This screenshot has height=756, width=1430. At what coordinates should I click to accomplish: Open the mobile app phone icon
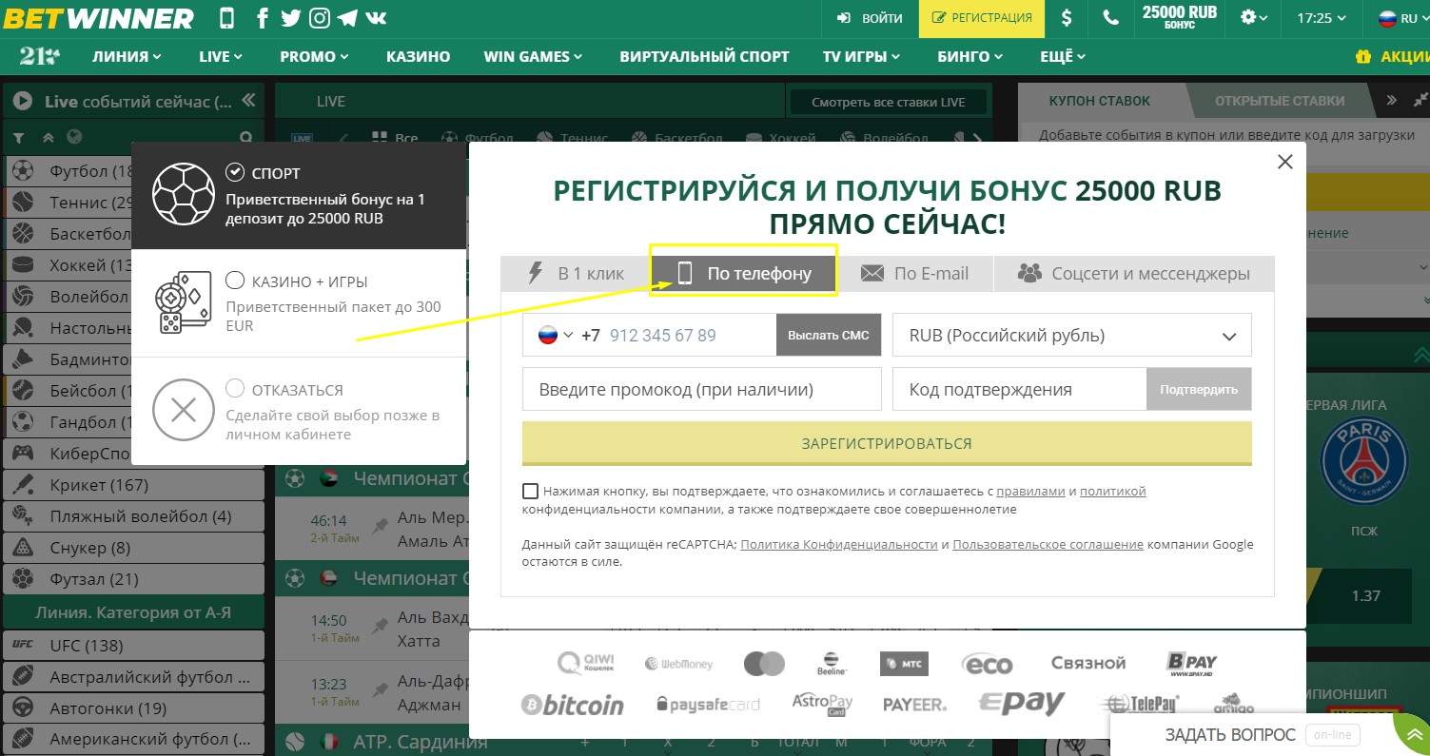tap(226, 17)
